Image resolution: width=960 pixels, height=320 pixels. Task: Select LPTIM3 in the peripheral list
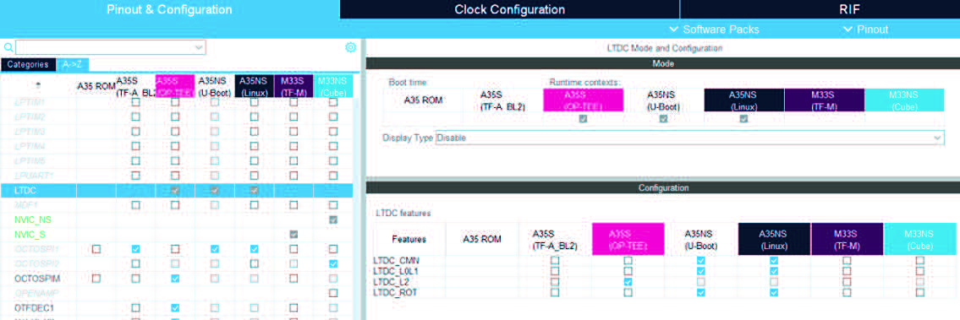coord(30,132)
